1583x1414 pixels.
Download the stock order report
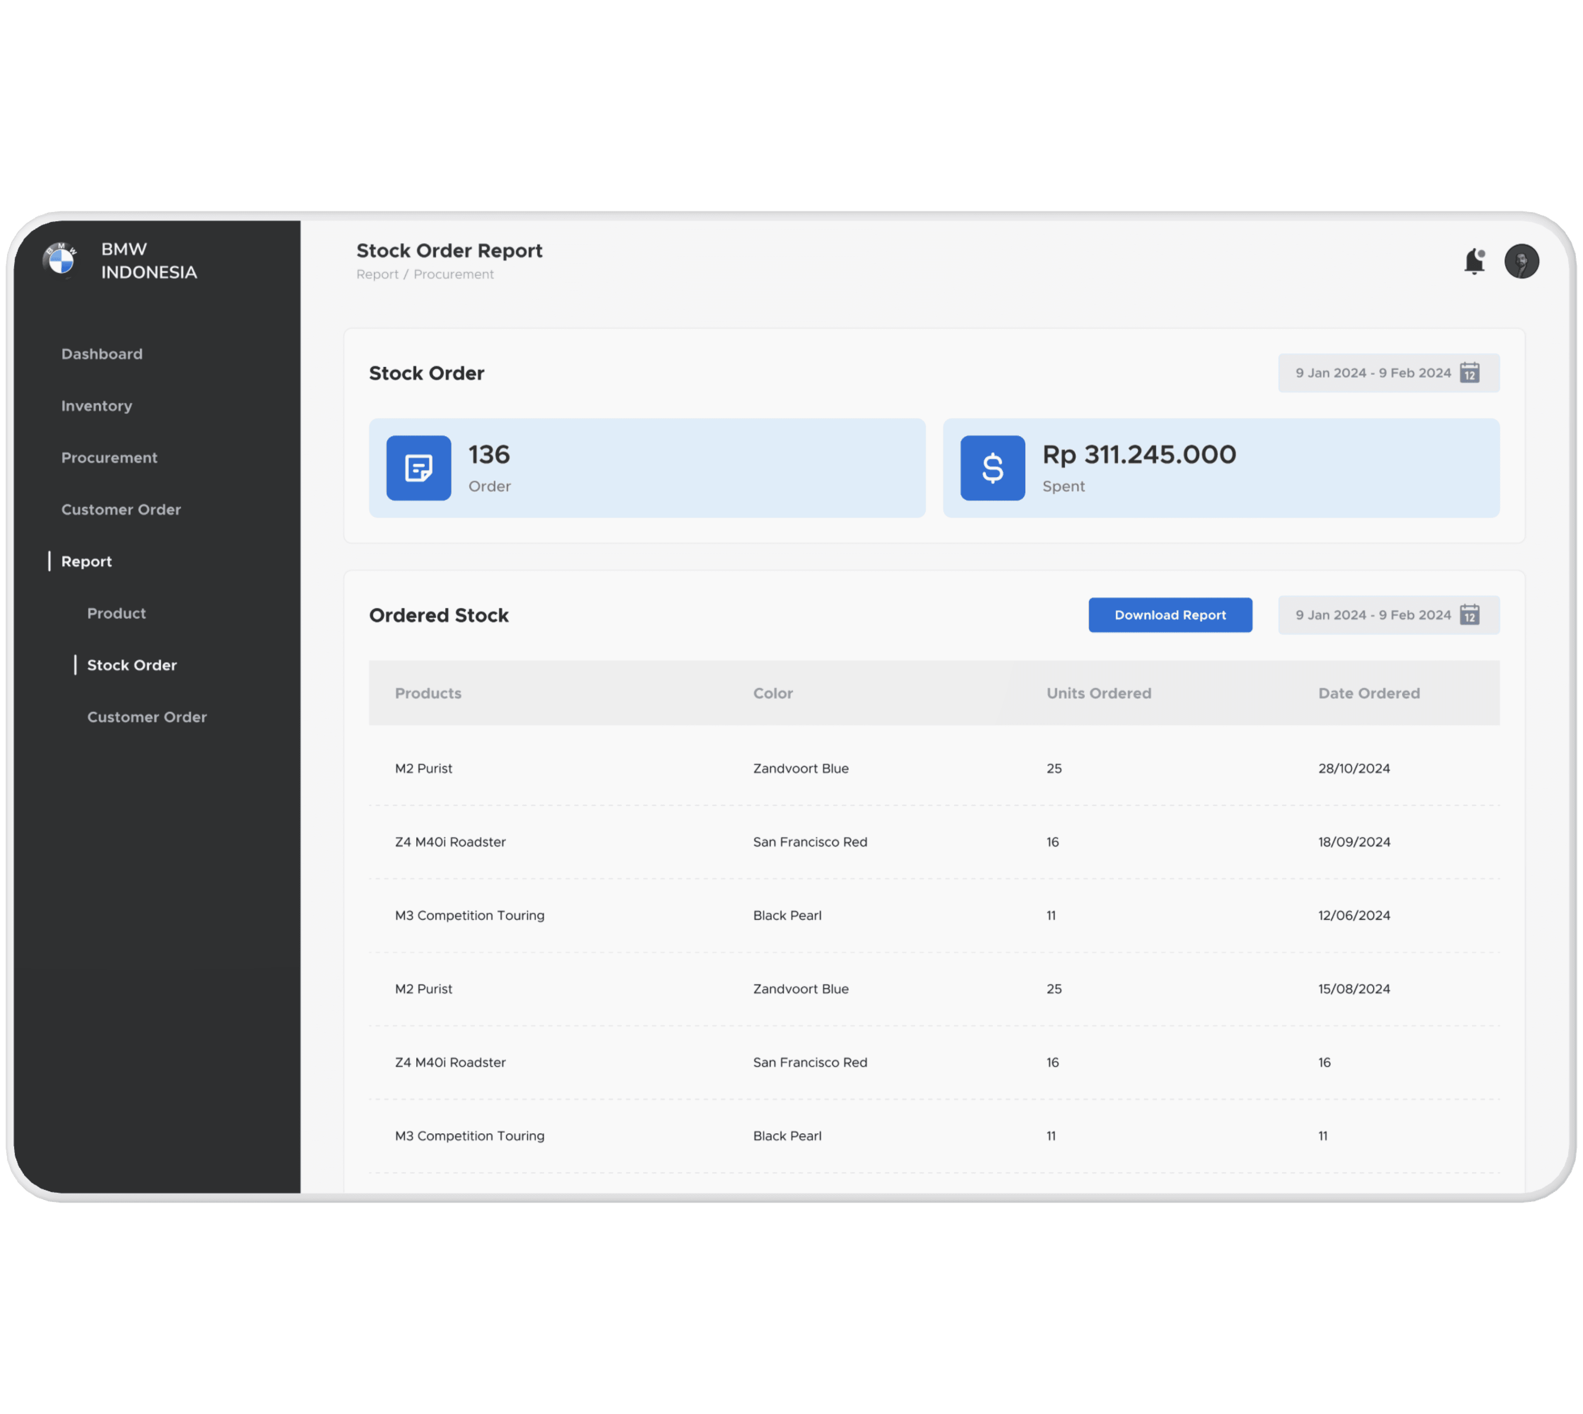coord(1170,614)
